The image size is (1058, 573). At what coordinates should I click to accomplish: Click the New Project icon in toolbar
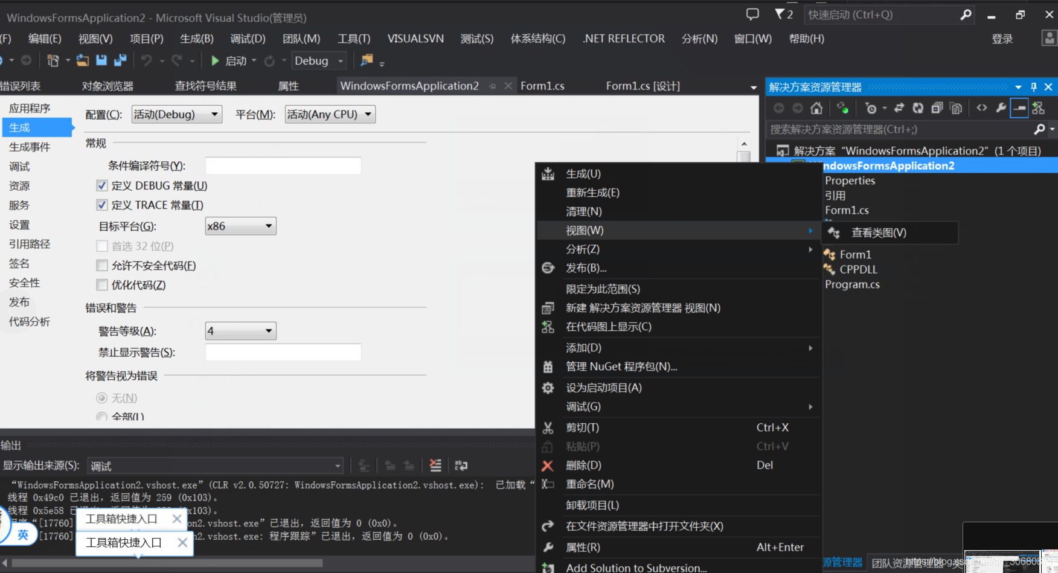click(x=53, y=60)
